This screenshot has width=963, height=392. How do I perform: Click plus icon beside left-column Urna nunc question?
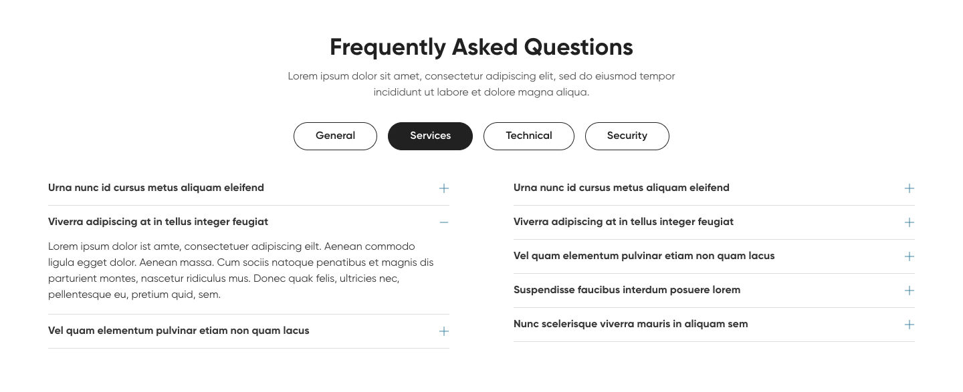point(443,188)
